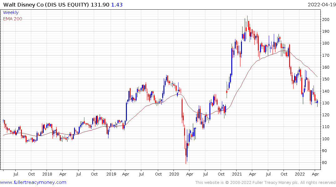The height and width of the screenshot is (187, 336).
Task: Click the 180 price axis label
Action: [x=326, y=43]
